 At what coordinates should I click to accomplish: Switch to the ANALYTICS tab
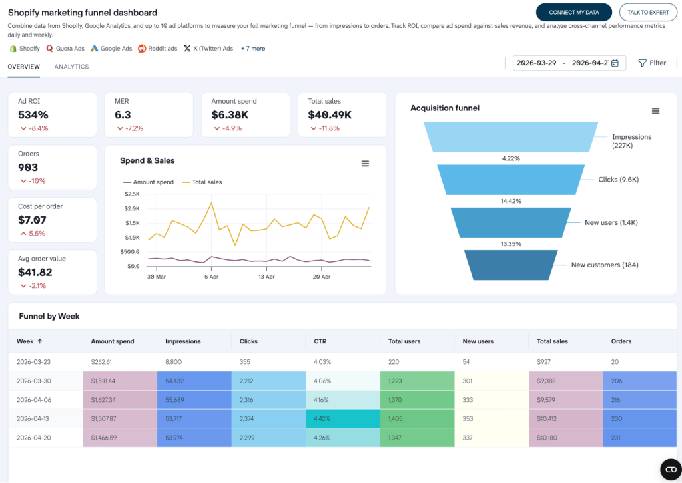click(71, 67)
